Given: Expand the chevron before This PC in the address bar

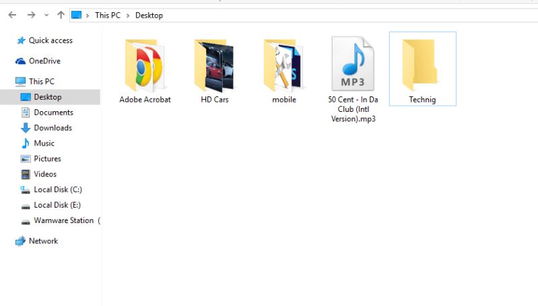Looking at the screenshot, I should click(x=88, y=16).
